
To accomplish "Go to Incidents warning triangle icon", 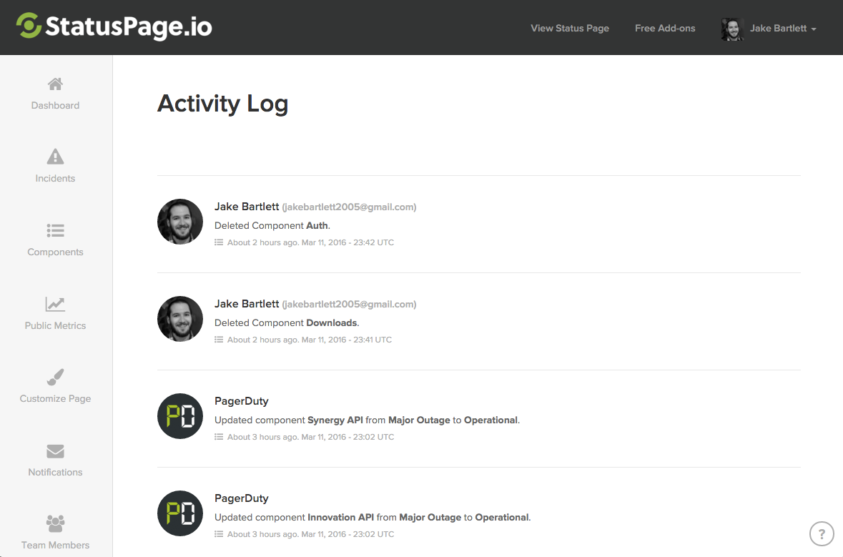I will (55, 157).
